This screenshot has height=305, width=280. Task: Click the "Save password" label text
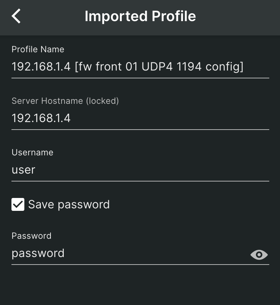(69, 204)
